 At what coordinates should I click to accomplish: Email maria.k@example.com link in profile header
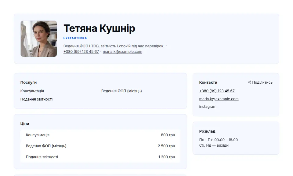[x=122, y=52]
